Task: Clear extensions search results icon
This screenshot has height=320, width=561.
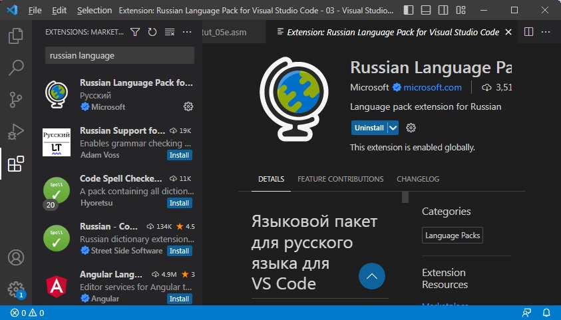Action: (170, 32)
